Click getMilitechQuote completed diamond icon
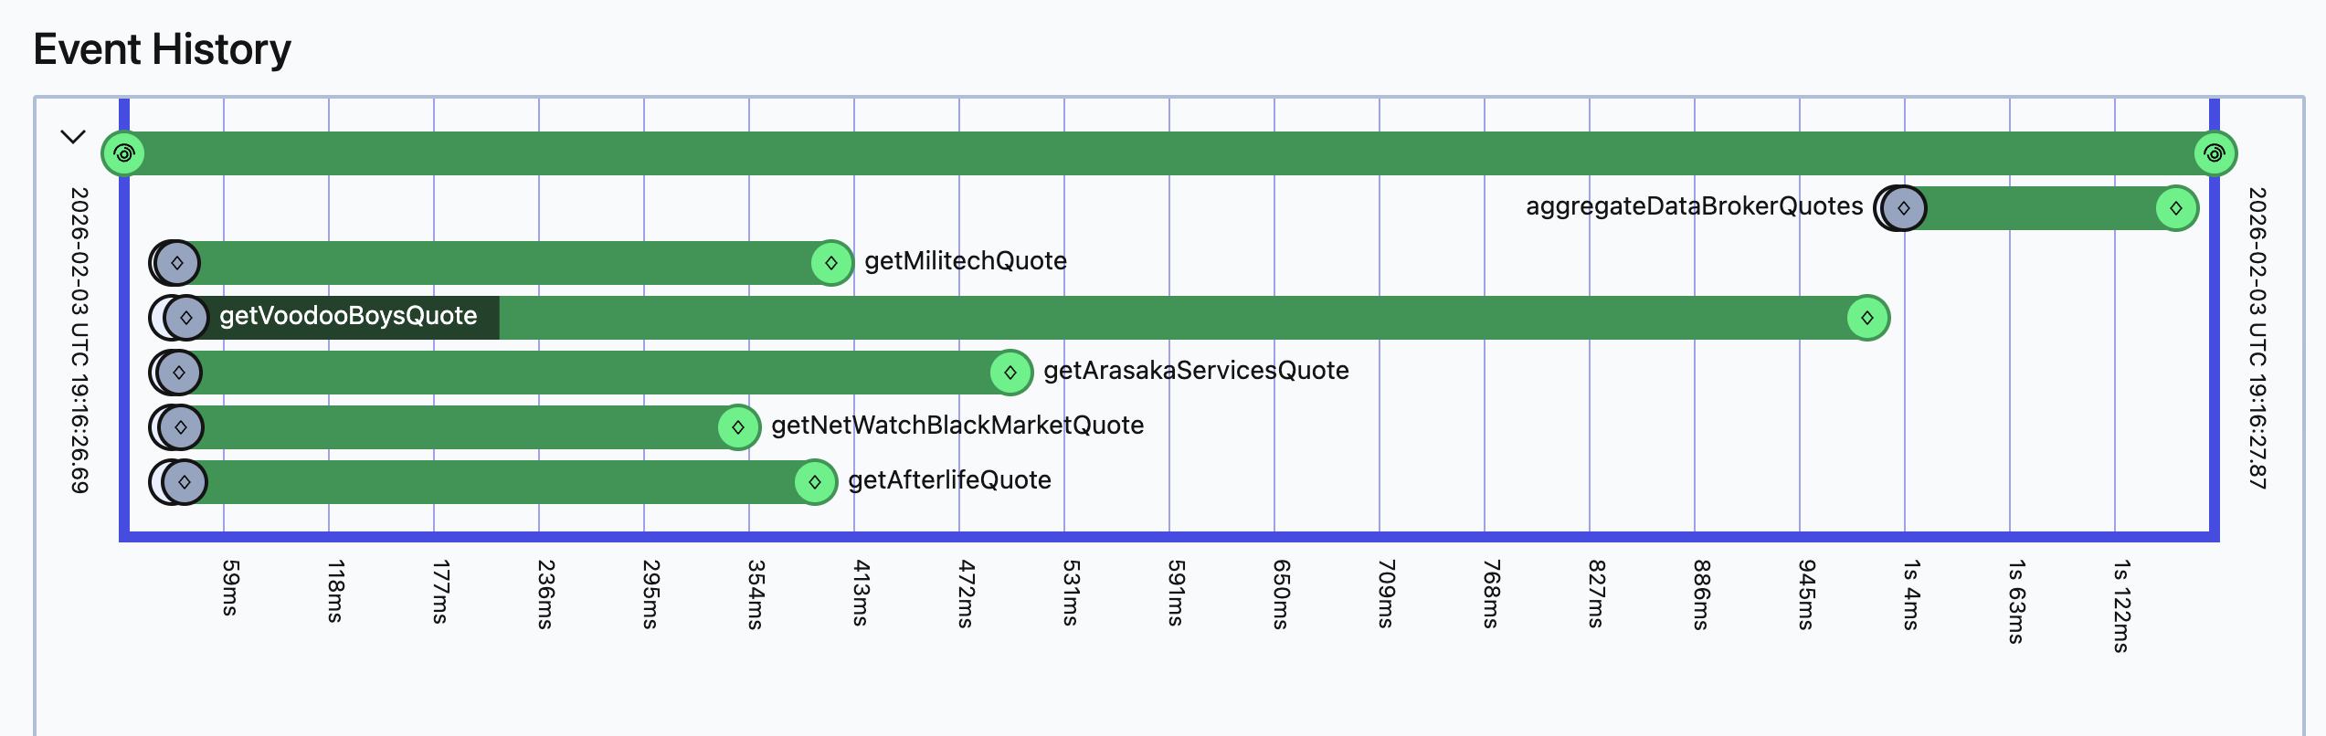 tap(831, 263)
